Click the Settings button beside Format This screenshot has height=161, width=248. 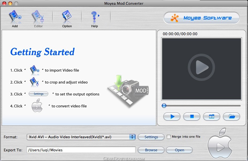[151, 137]
